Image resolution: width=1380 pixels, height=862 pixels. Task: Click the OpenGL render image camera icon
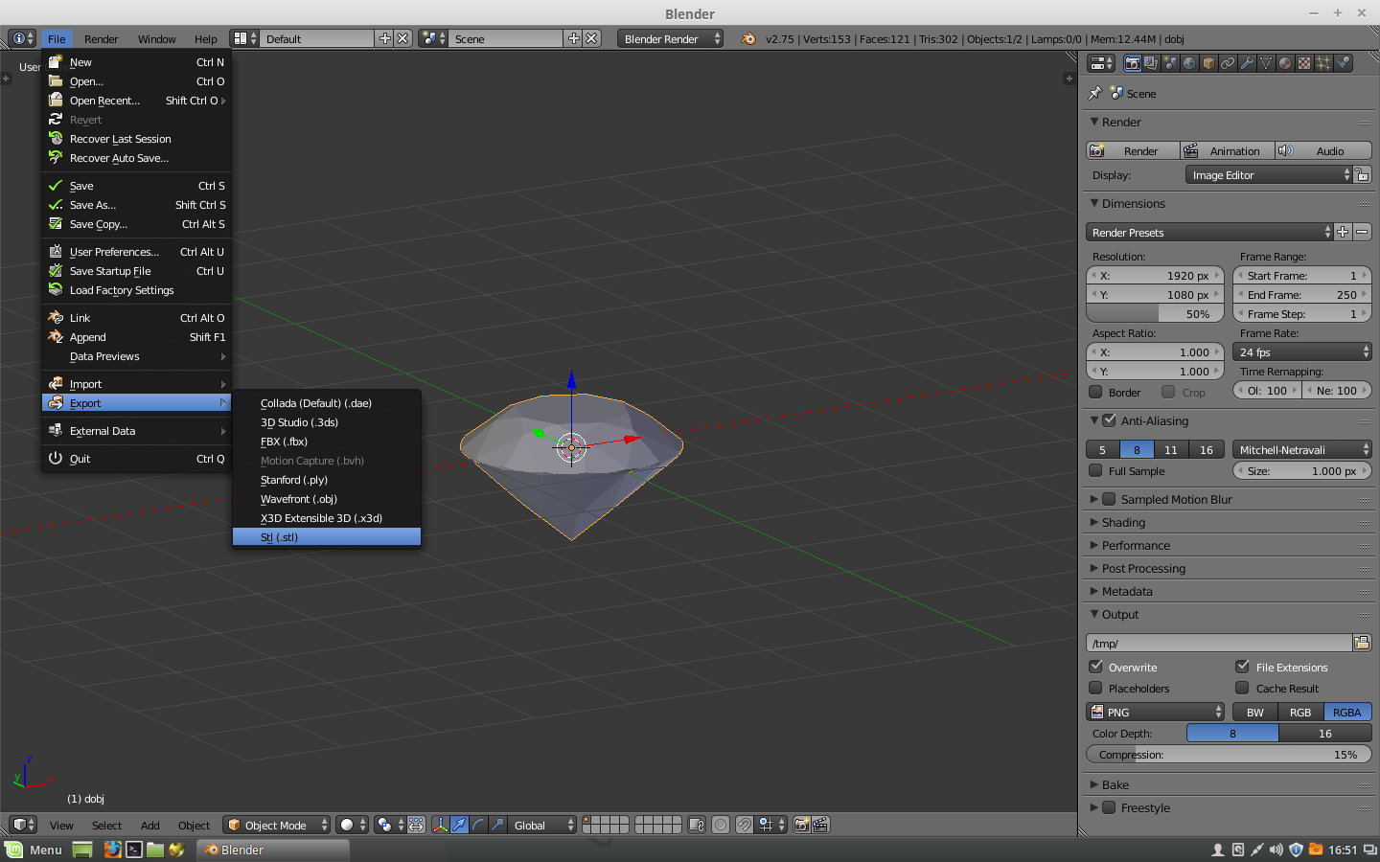802,825
